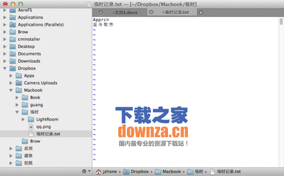
Task: Expand the Camera Uploads triangle
Action: point(11,83)
